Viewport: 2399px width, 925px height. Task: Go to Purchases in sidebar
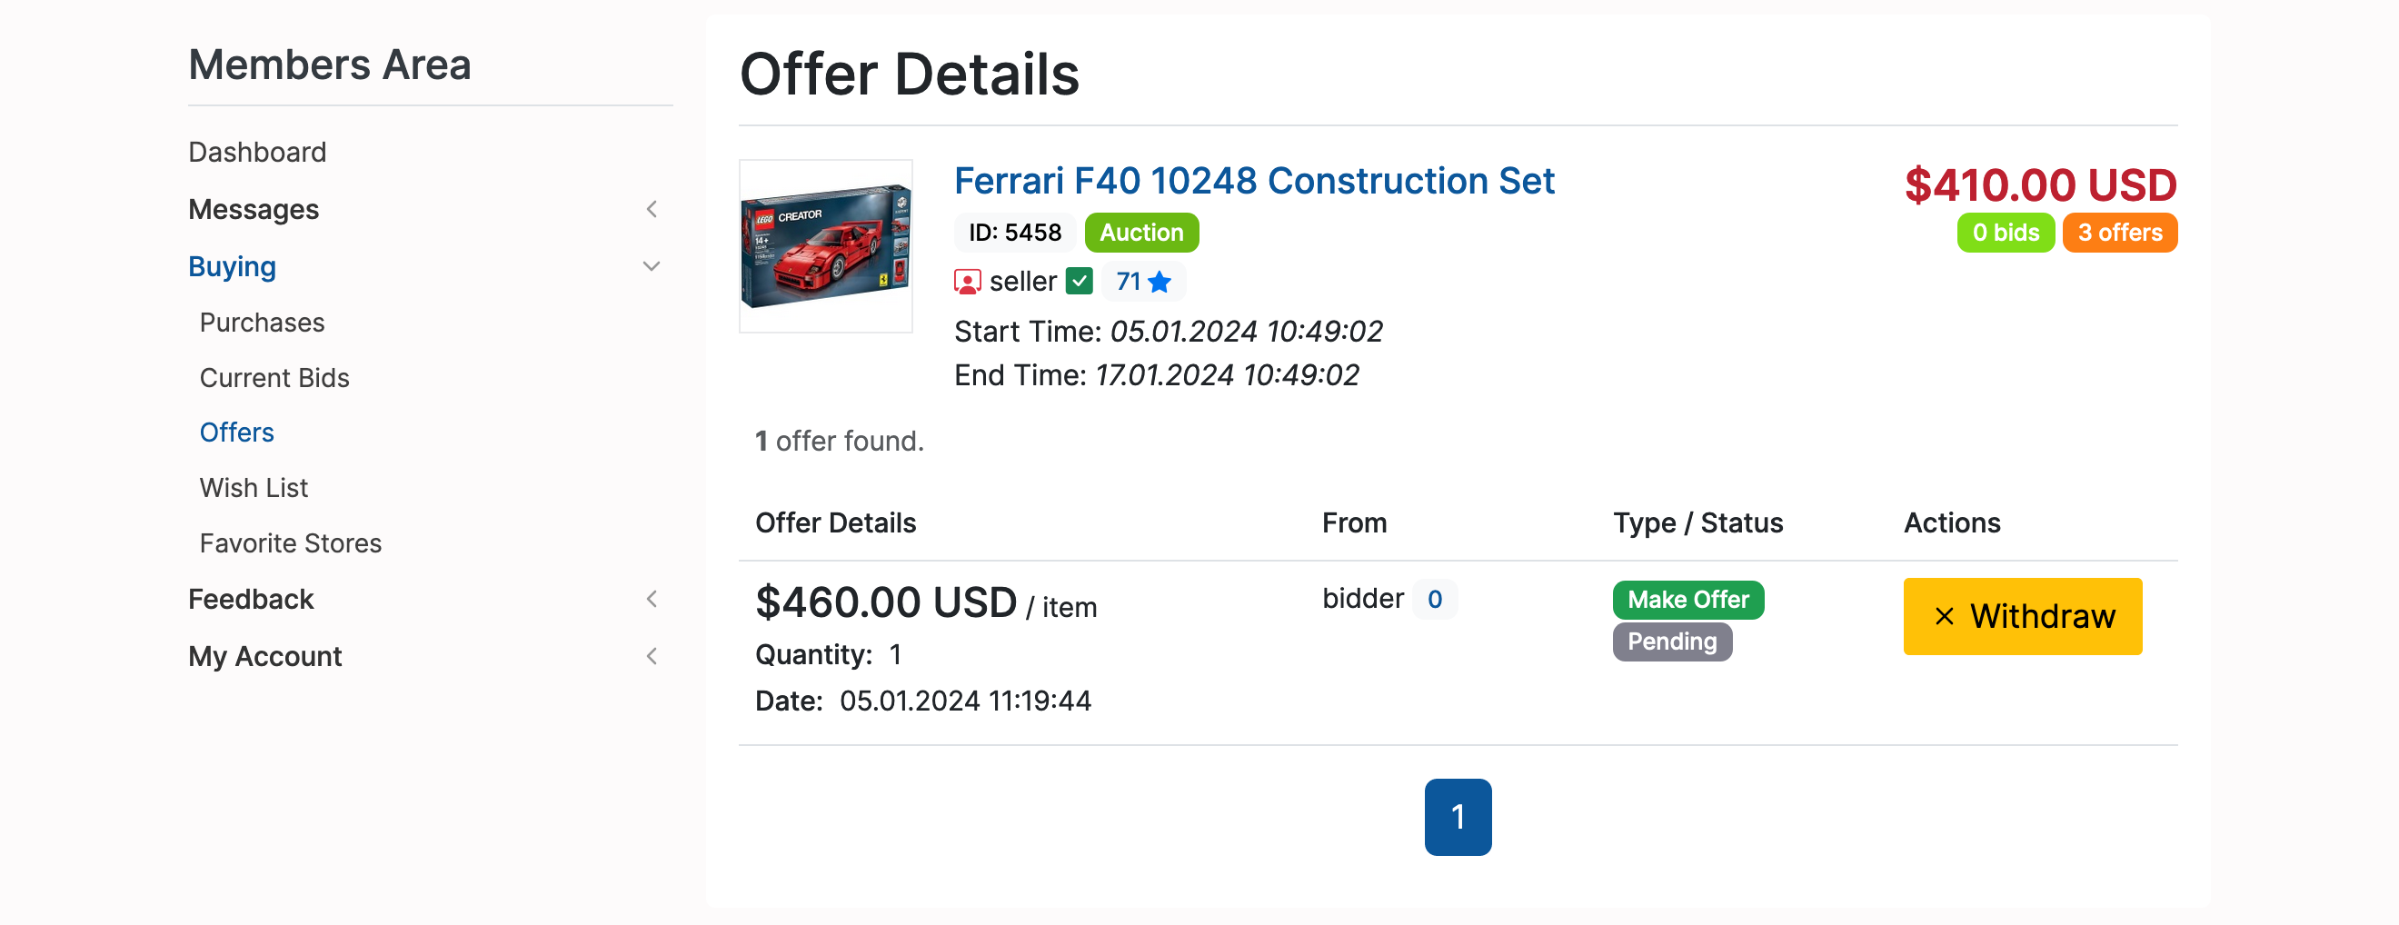(262, 323)
